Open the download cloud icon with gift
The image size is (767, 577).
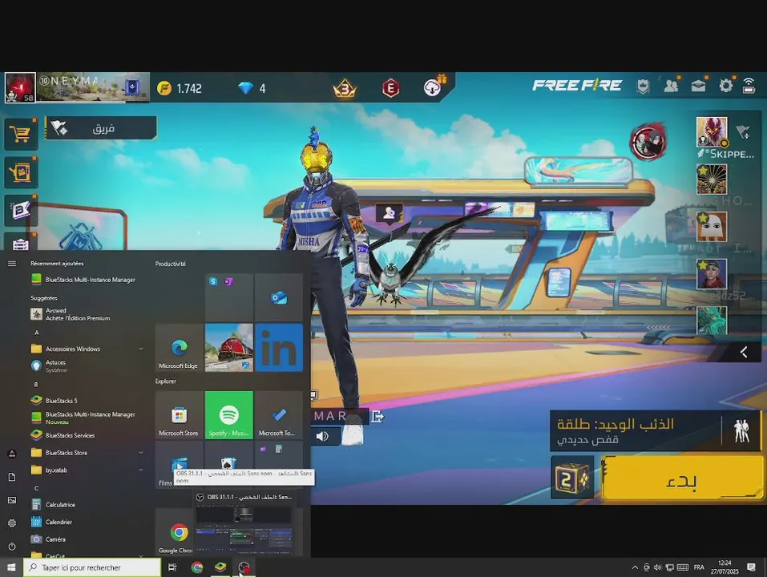tap(433, 87)
